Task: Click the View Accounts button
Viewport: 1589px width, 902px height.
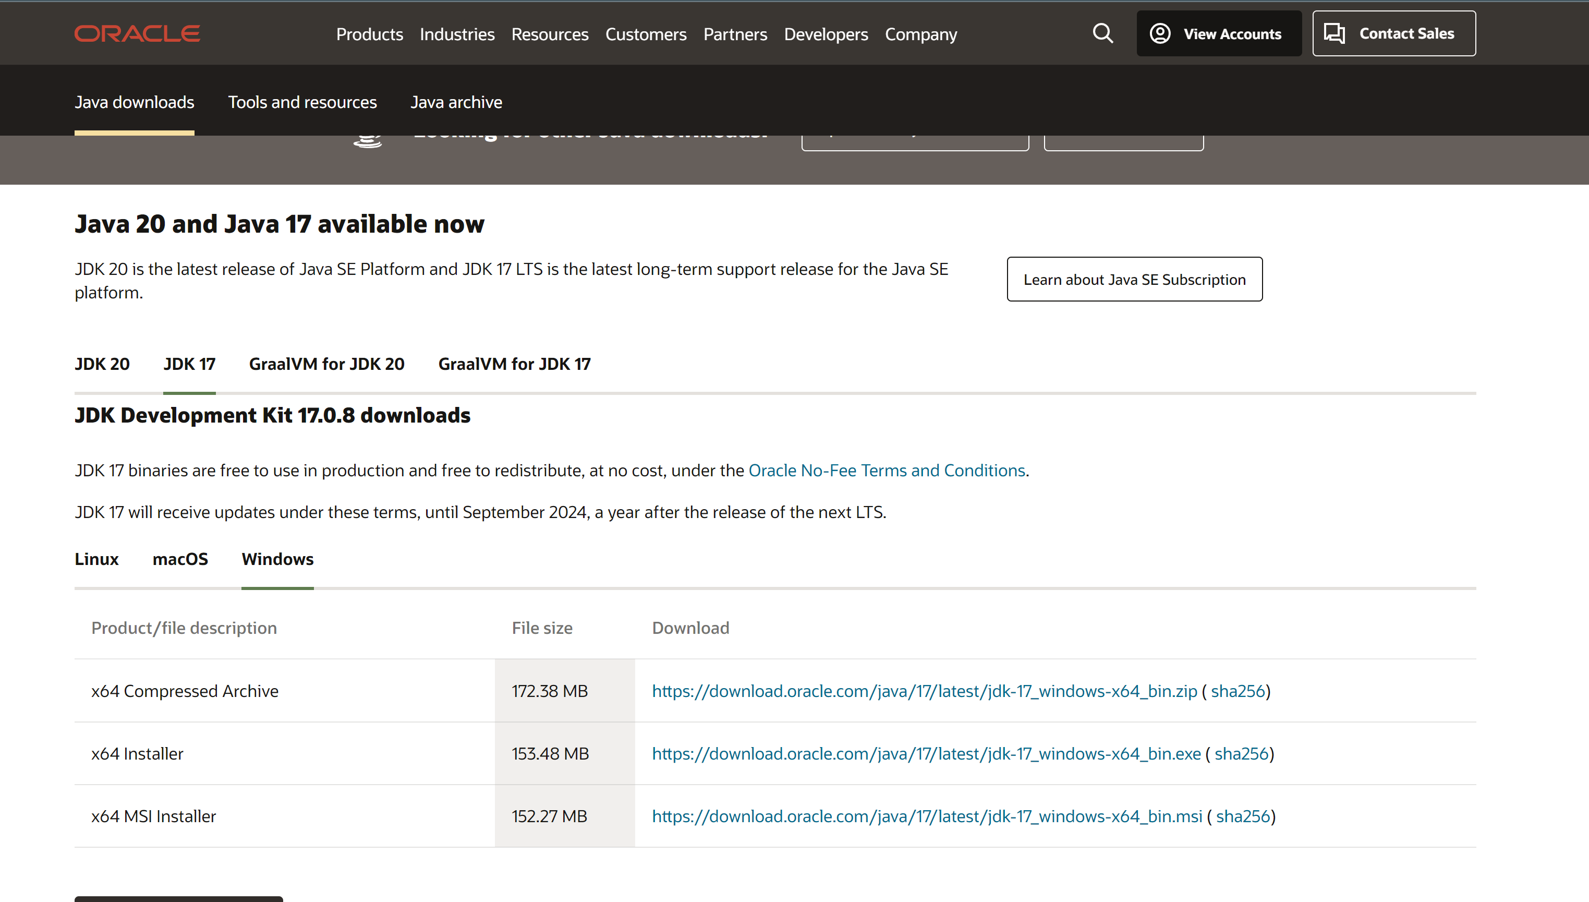Action: [1219, 33]
